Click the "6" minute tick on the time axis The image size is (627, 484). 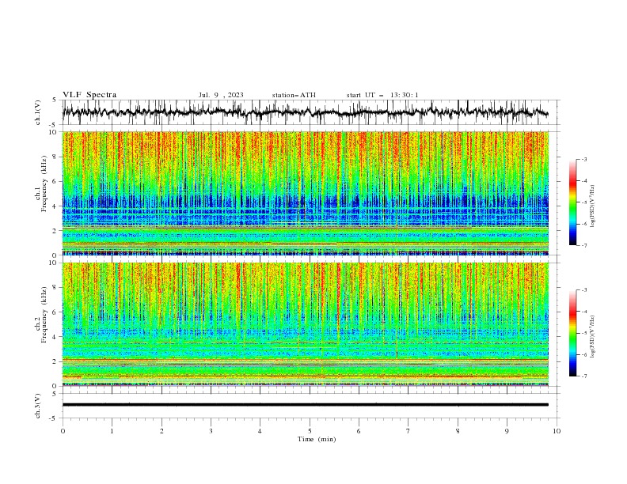(359, 431)
